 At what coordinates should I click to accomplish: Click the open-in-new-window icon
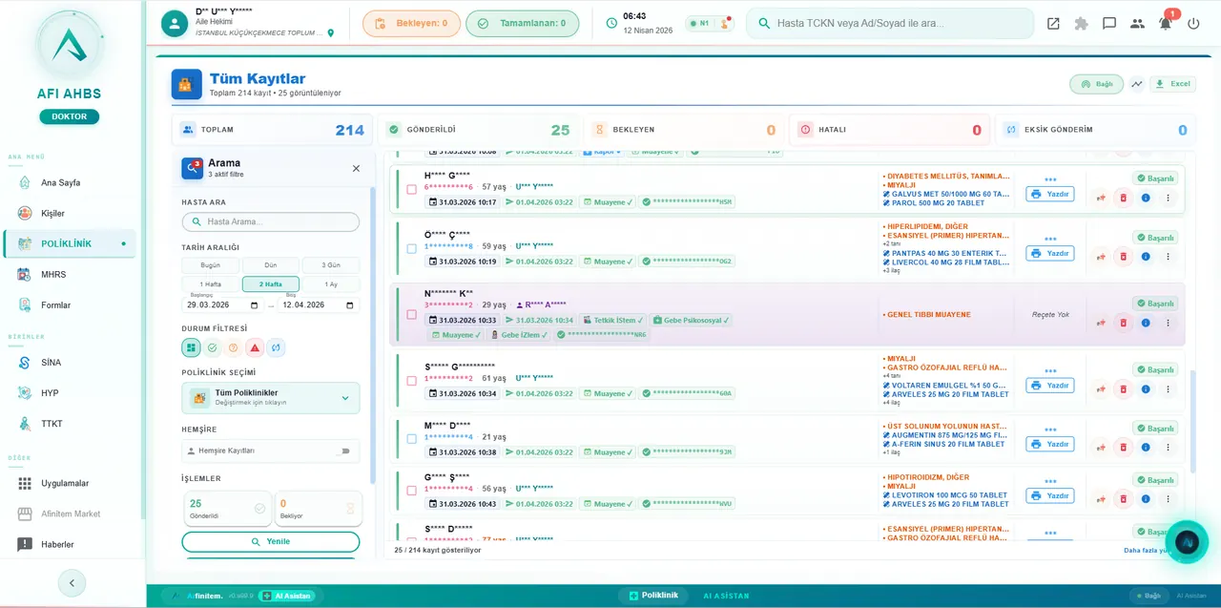click(x=1053, y=24)
